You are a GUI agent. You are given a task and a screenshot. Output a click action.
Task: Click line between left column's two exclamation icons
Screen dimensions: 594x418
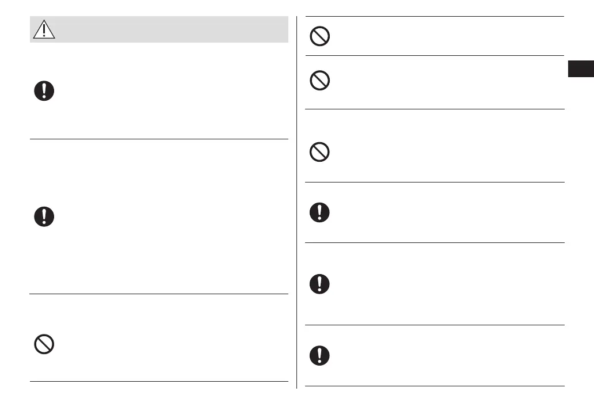[x=159, y=138]
